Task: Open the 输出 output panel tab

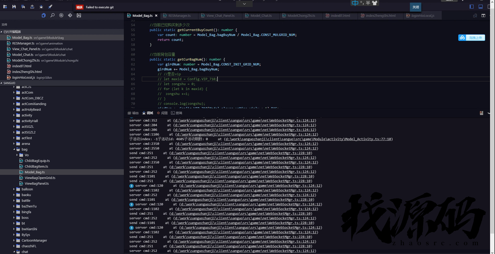Action: point(133,113)
